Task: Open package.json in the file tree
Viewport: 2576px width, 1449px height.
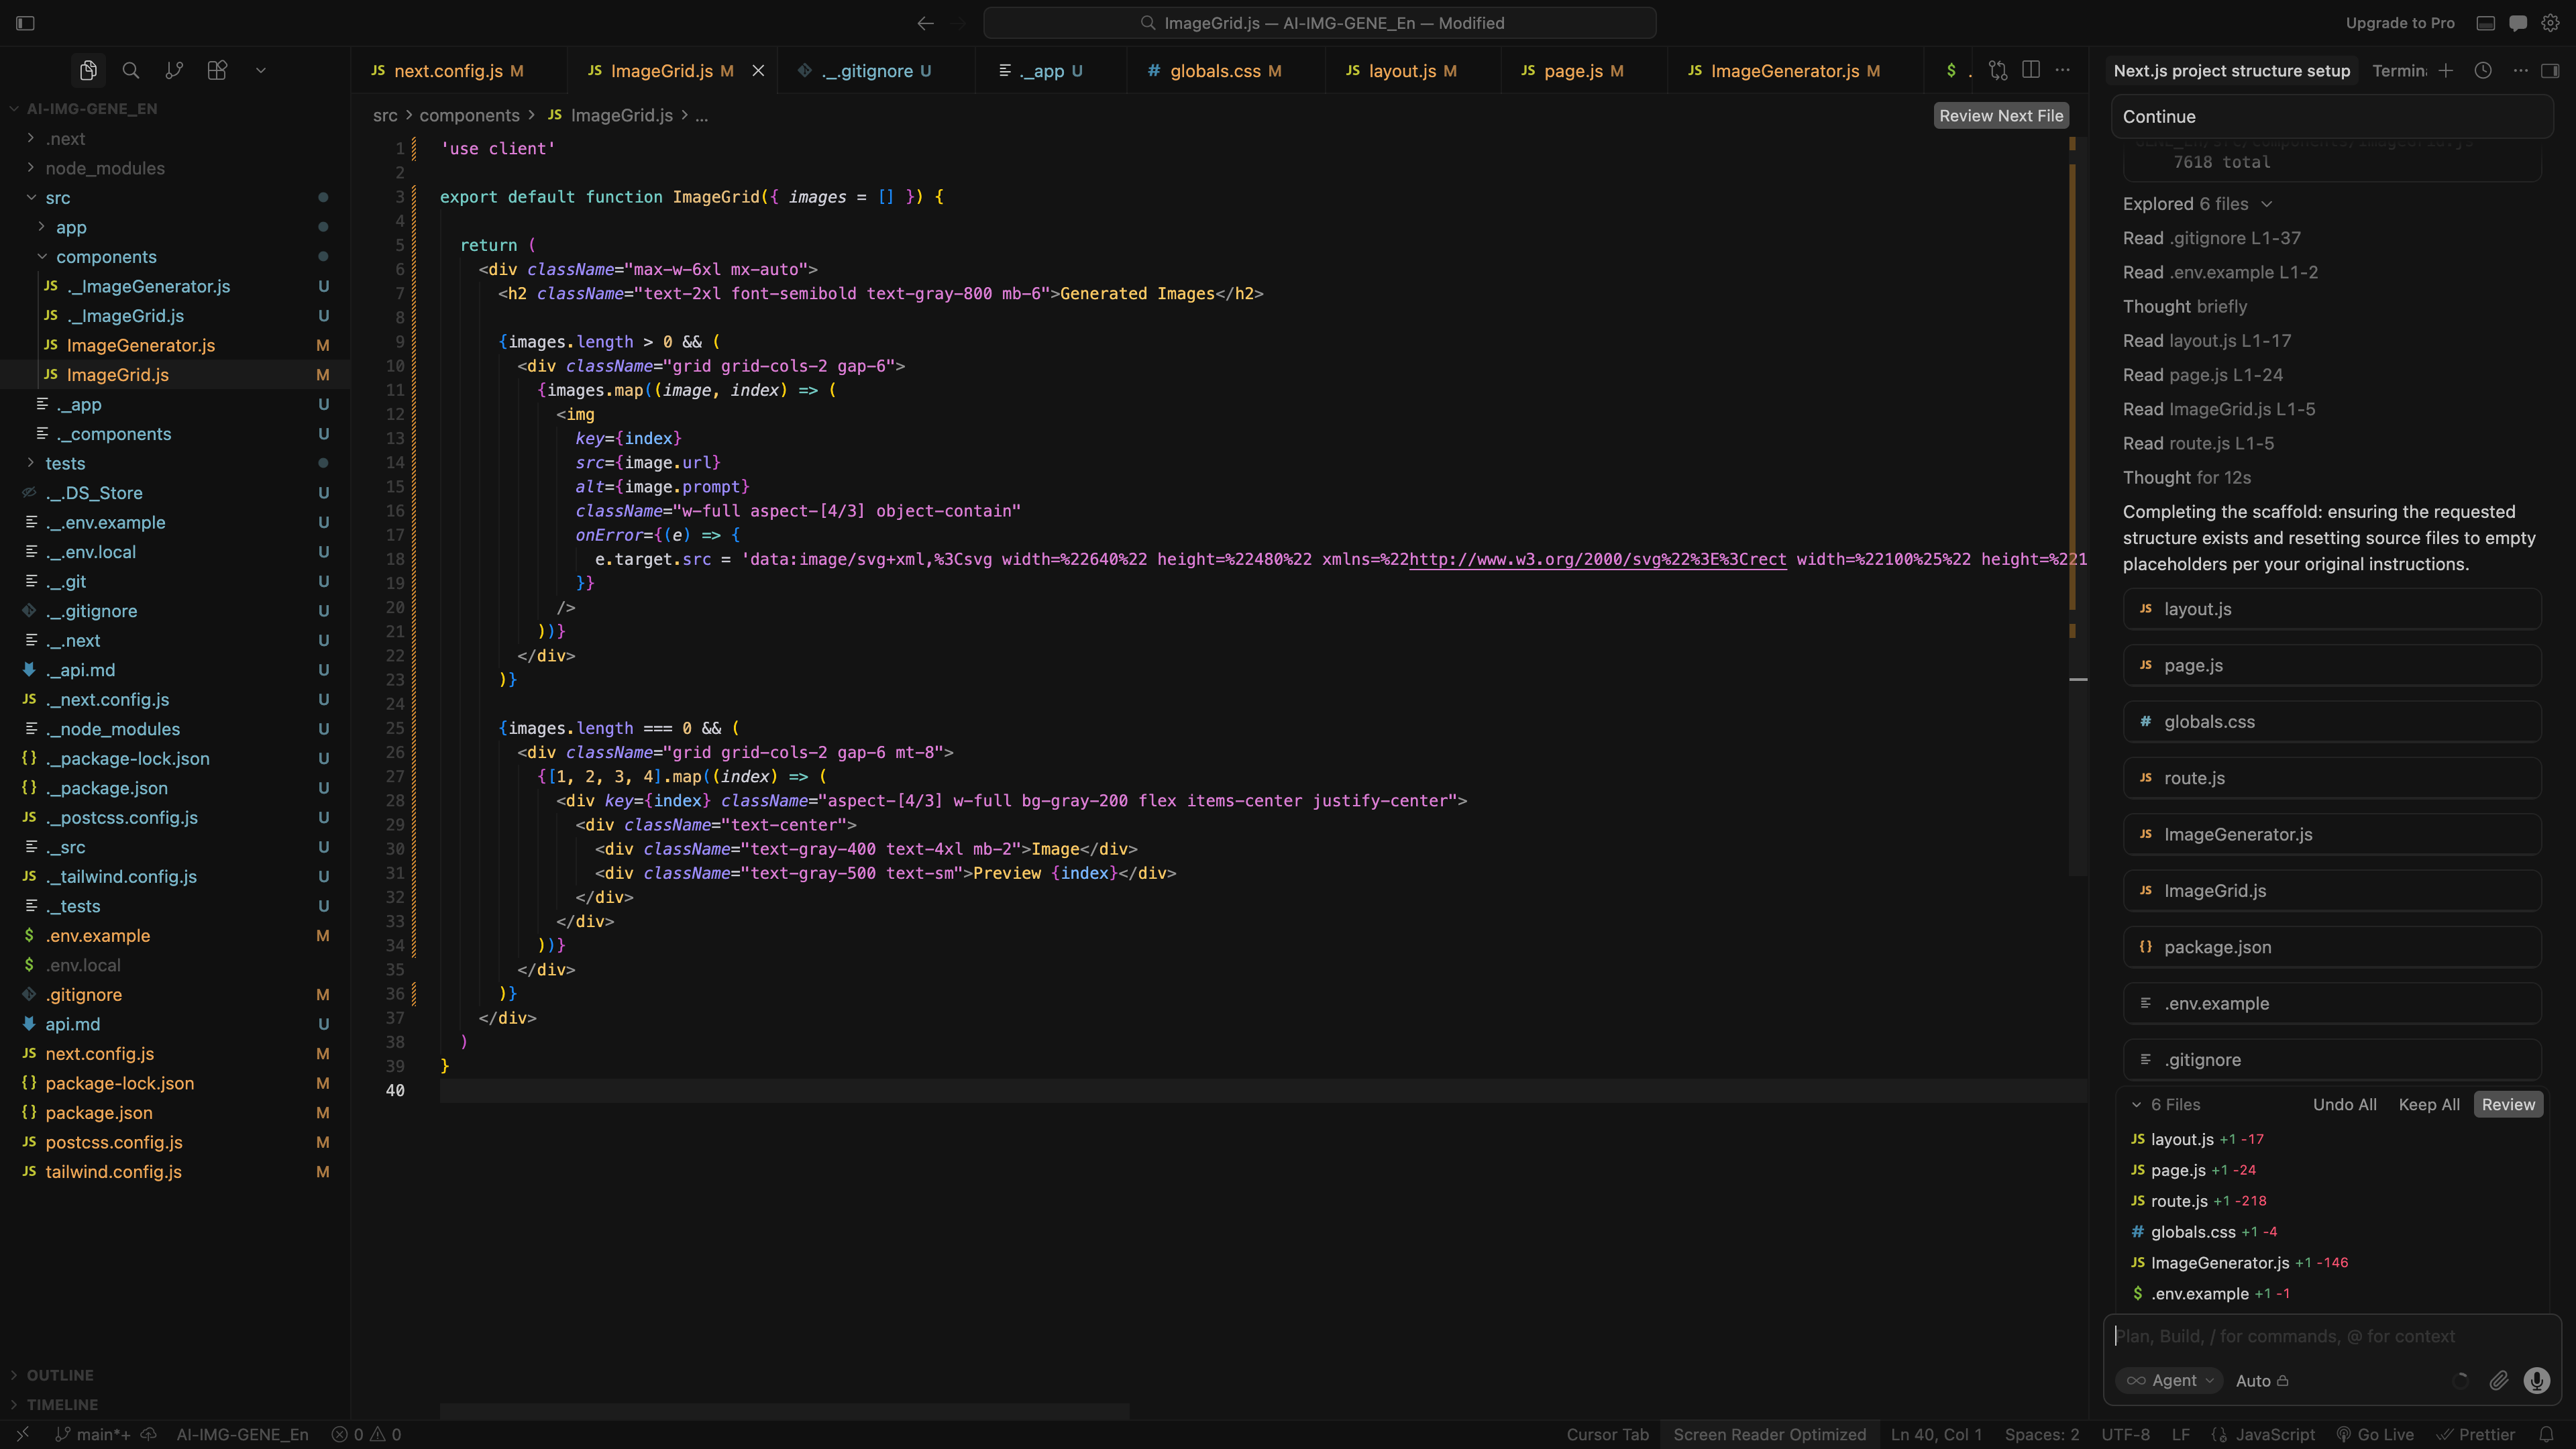Action: coord(99,1112)
